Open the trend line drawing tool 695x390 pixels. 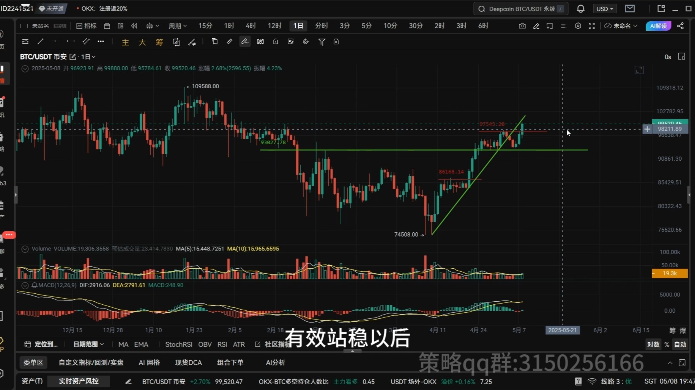(40, 41)
